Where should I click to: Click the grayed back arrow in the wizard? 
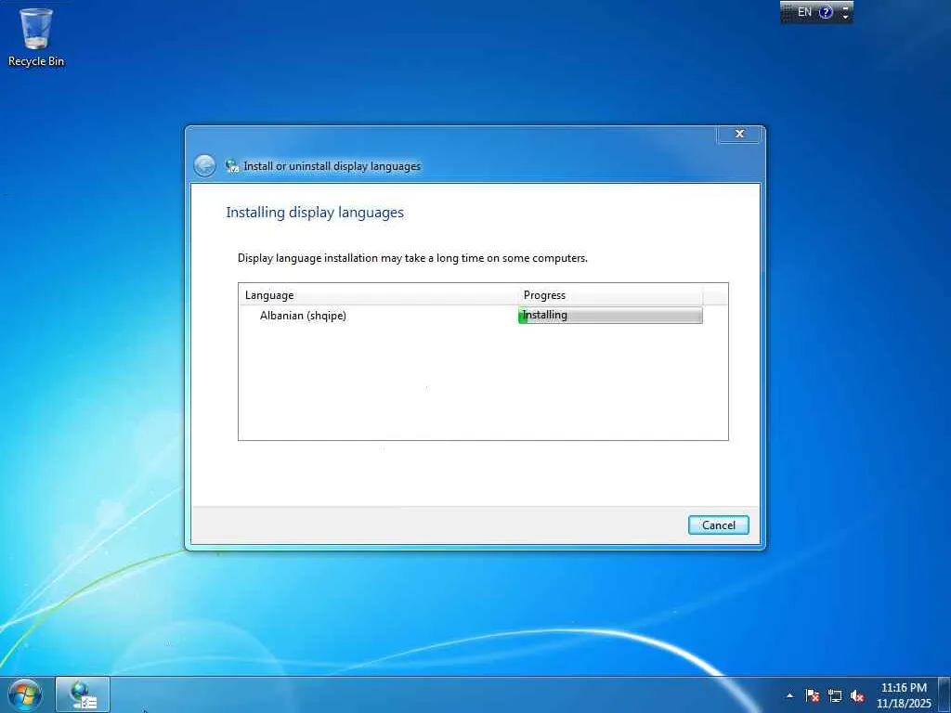click(x=205, y=165)
